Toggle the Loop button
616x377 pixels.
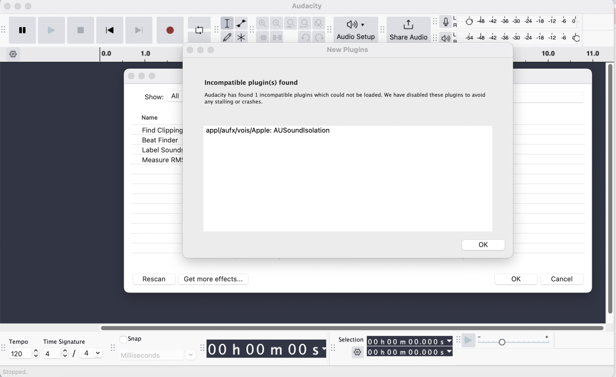(x=199, y=30)
